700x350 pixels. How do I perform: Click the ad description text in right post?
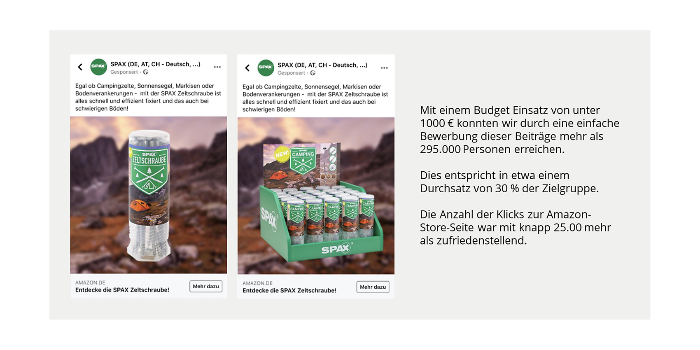tap(315, 98)
